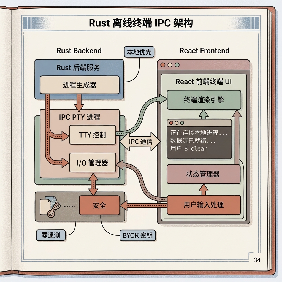Click the IPC PTY 进程 label
Image resolution: width=282 pixels, height=282 pixels.
pos(80,117)
